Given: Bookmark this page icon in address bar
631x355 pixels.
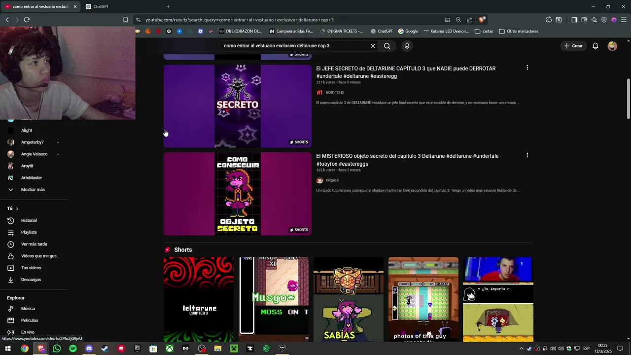Looking at the screenshot, I should point(125,20).
